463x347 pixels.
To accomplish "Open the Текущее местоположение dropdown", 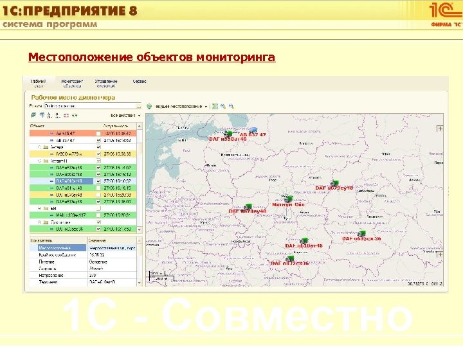I will point(181,106).
